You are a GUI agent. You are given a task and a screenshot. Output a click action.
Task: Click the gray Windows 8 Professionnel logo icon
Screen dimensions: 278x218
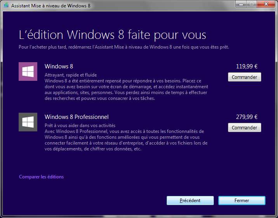coord(28,122)
